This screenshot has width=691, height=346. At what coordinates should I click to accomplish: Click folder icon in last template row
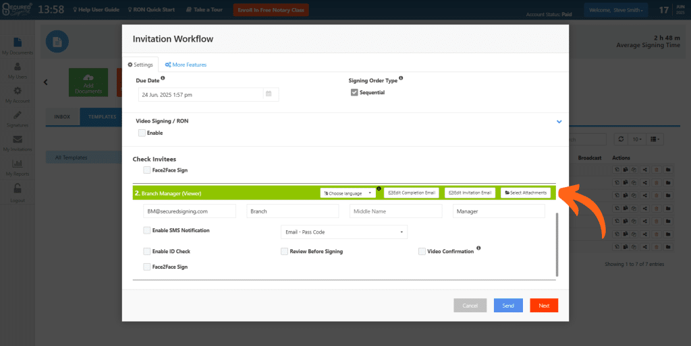click(668, 247)
